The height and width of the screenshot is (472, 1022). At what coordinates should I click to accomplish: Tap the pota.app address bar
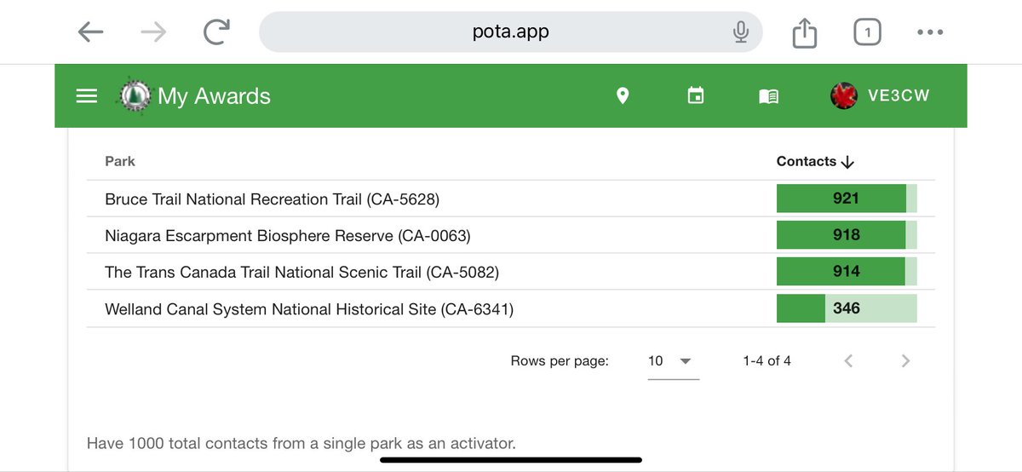[x=511, y=32]
